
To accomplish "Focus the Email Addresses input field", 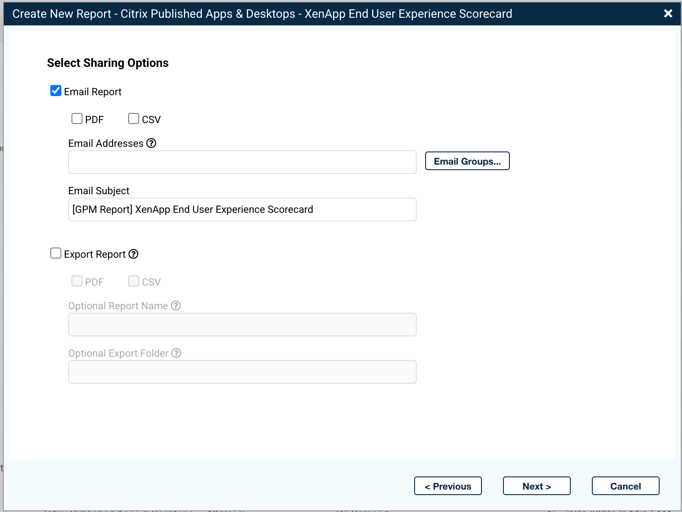I will [242, 162].
